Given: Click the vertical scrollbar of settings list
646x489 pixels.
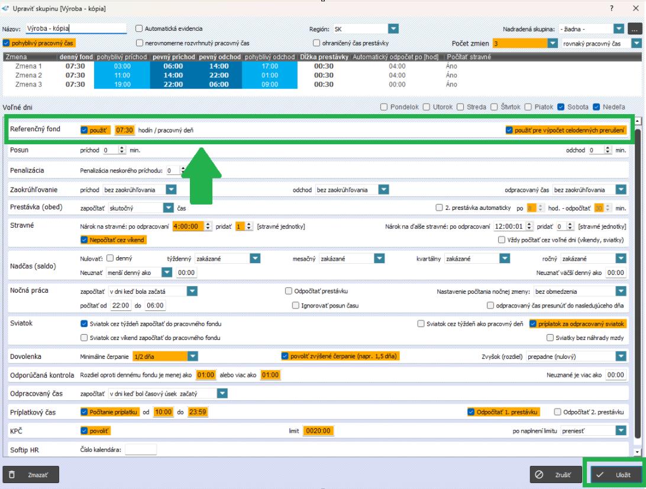Looking at the screenshot, I should click(637, 284).
